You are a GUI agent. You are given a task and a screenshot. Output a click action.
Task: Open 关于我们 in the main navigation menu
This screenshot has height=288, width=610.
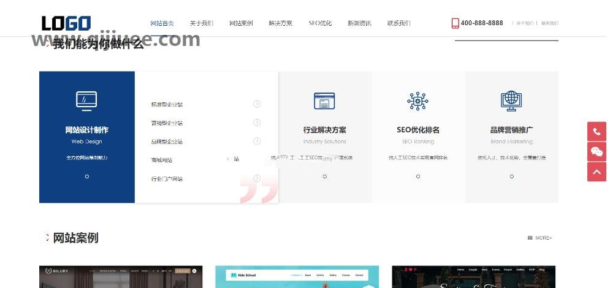click(x=202, y=23)
